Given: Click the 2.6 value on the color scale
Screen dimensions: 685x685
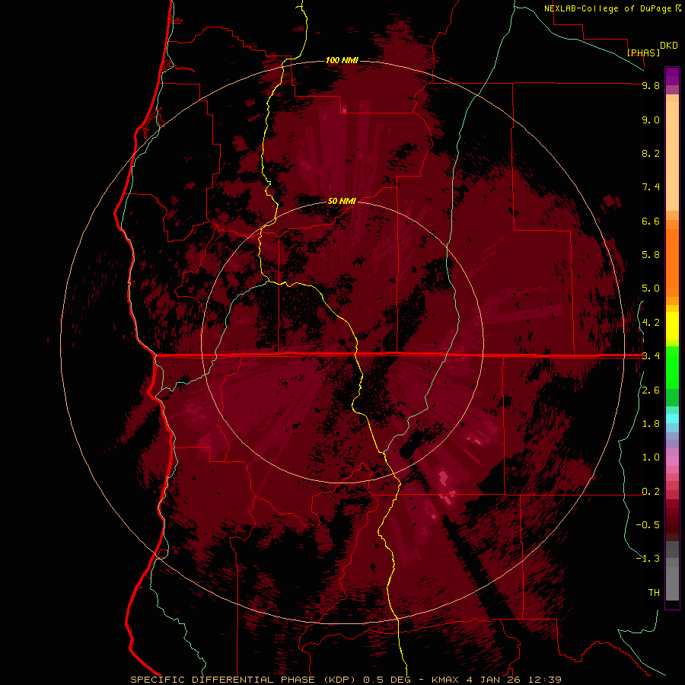Looking at the screenshot, I should 651,390.
